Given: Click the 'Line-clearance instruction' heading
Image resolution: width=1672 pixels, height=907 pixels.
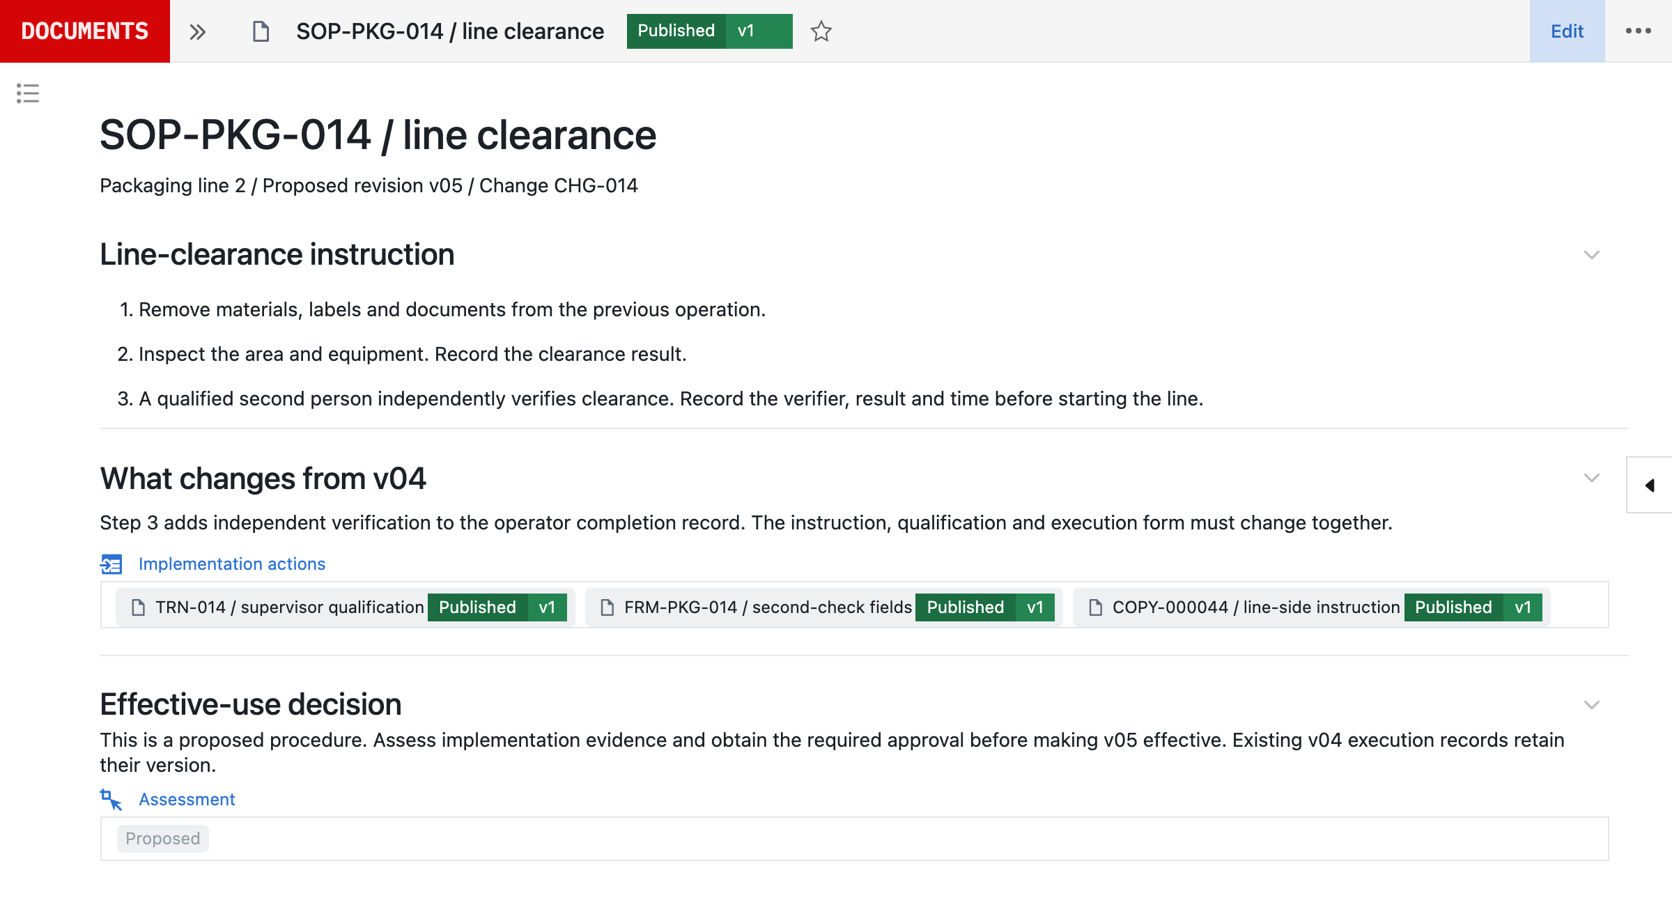Looking at the screenshot, I should [277, 254].
